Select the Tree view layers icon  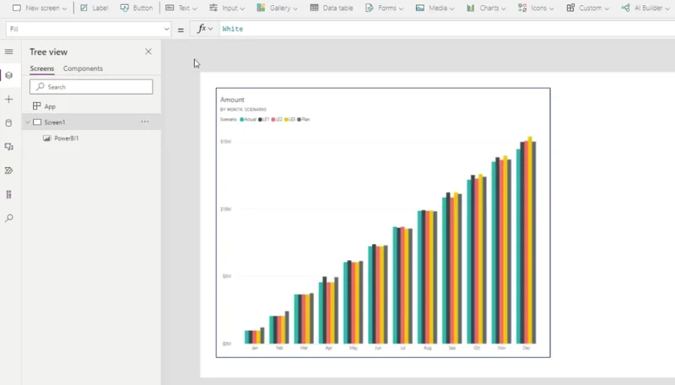(x=8, y=75)
